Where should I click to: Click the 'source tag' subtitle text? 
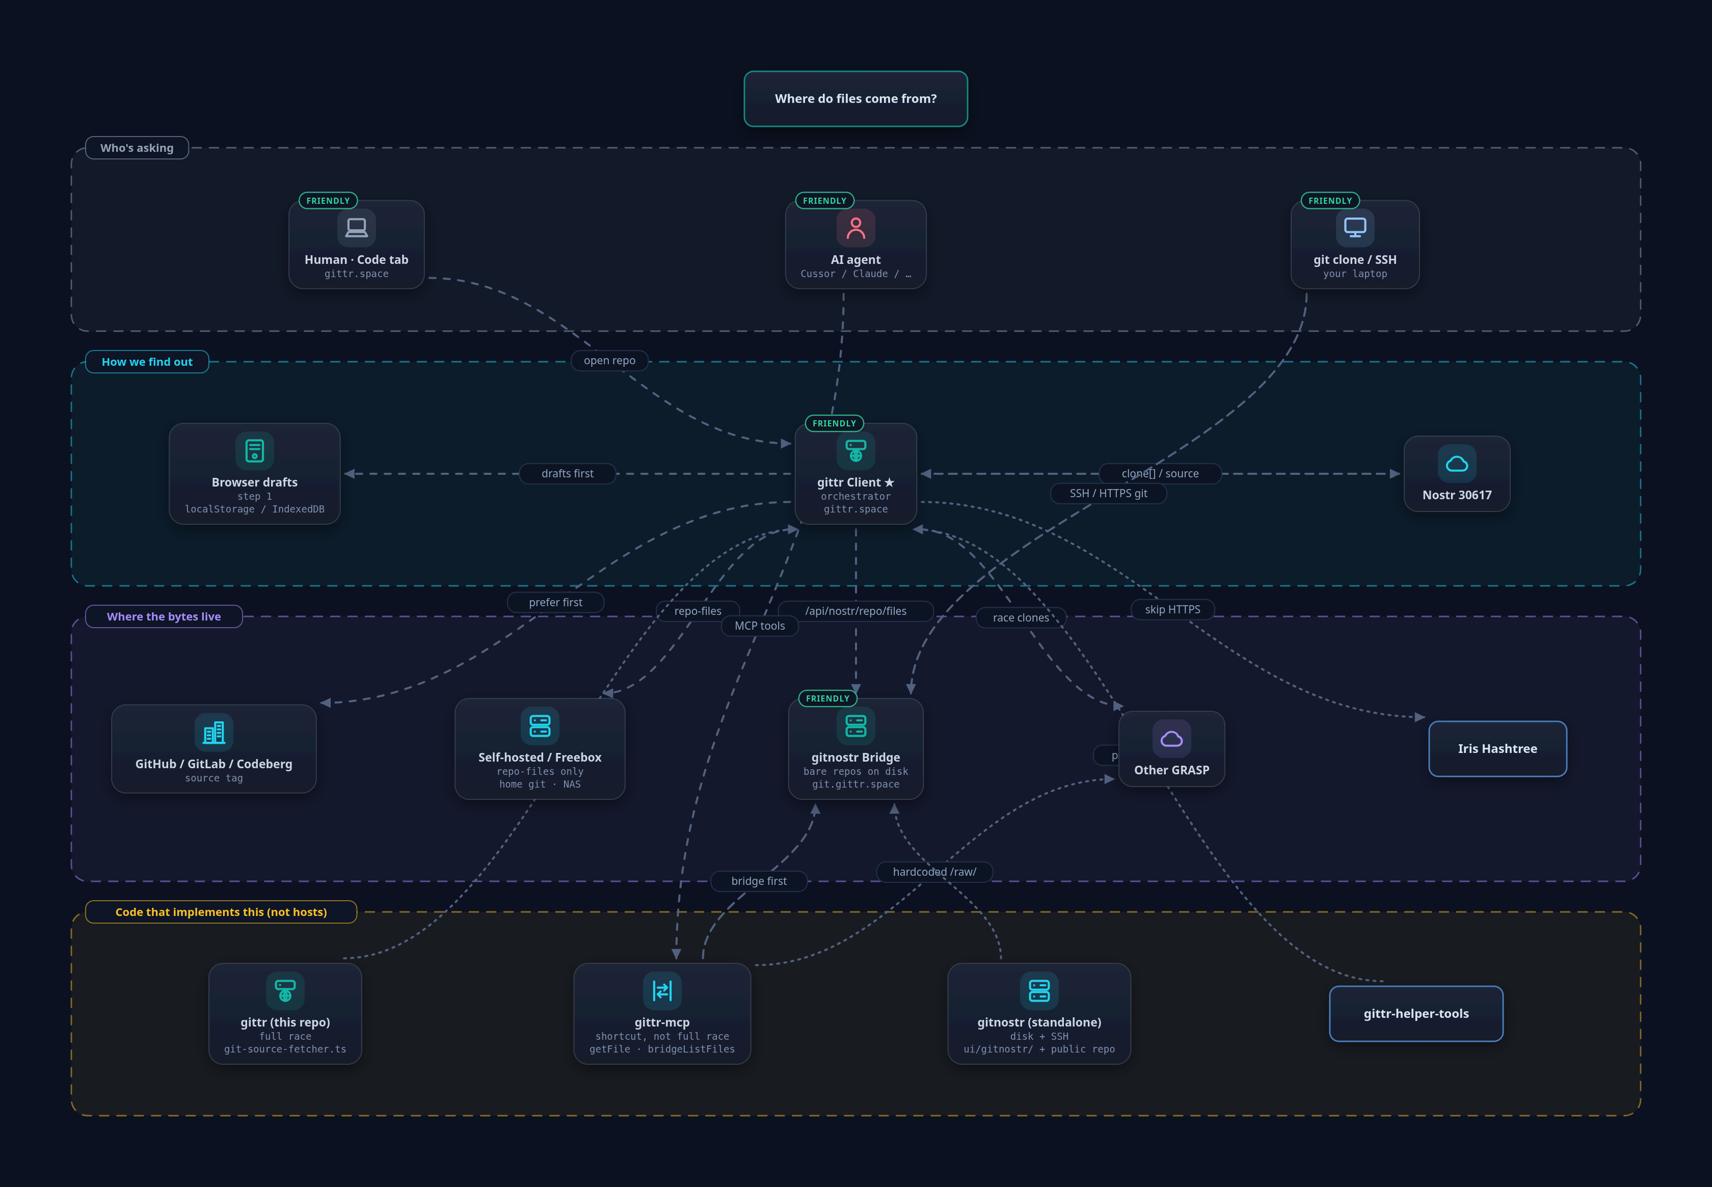click(x=213, y=779)
